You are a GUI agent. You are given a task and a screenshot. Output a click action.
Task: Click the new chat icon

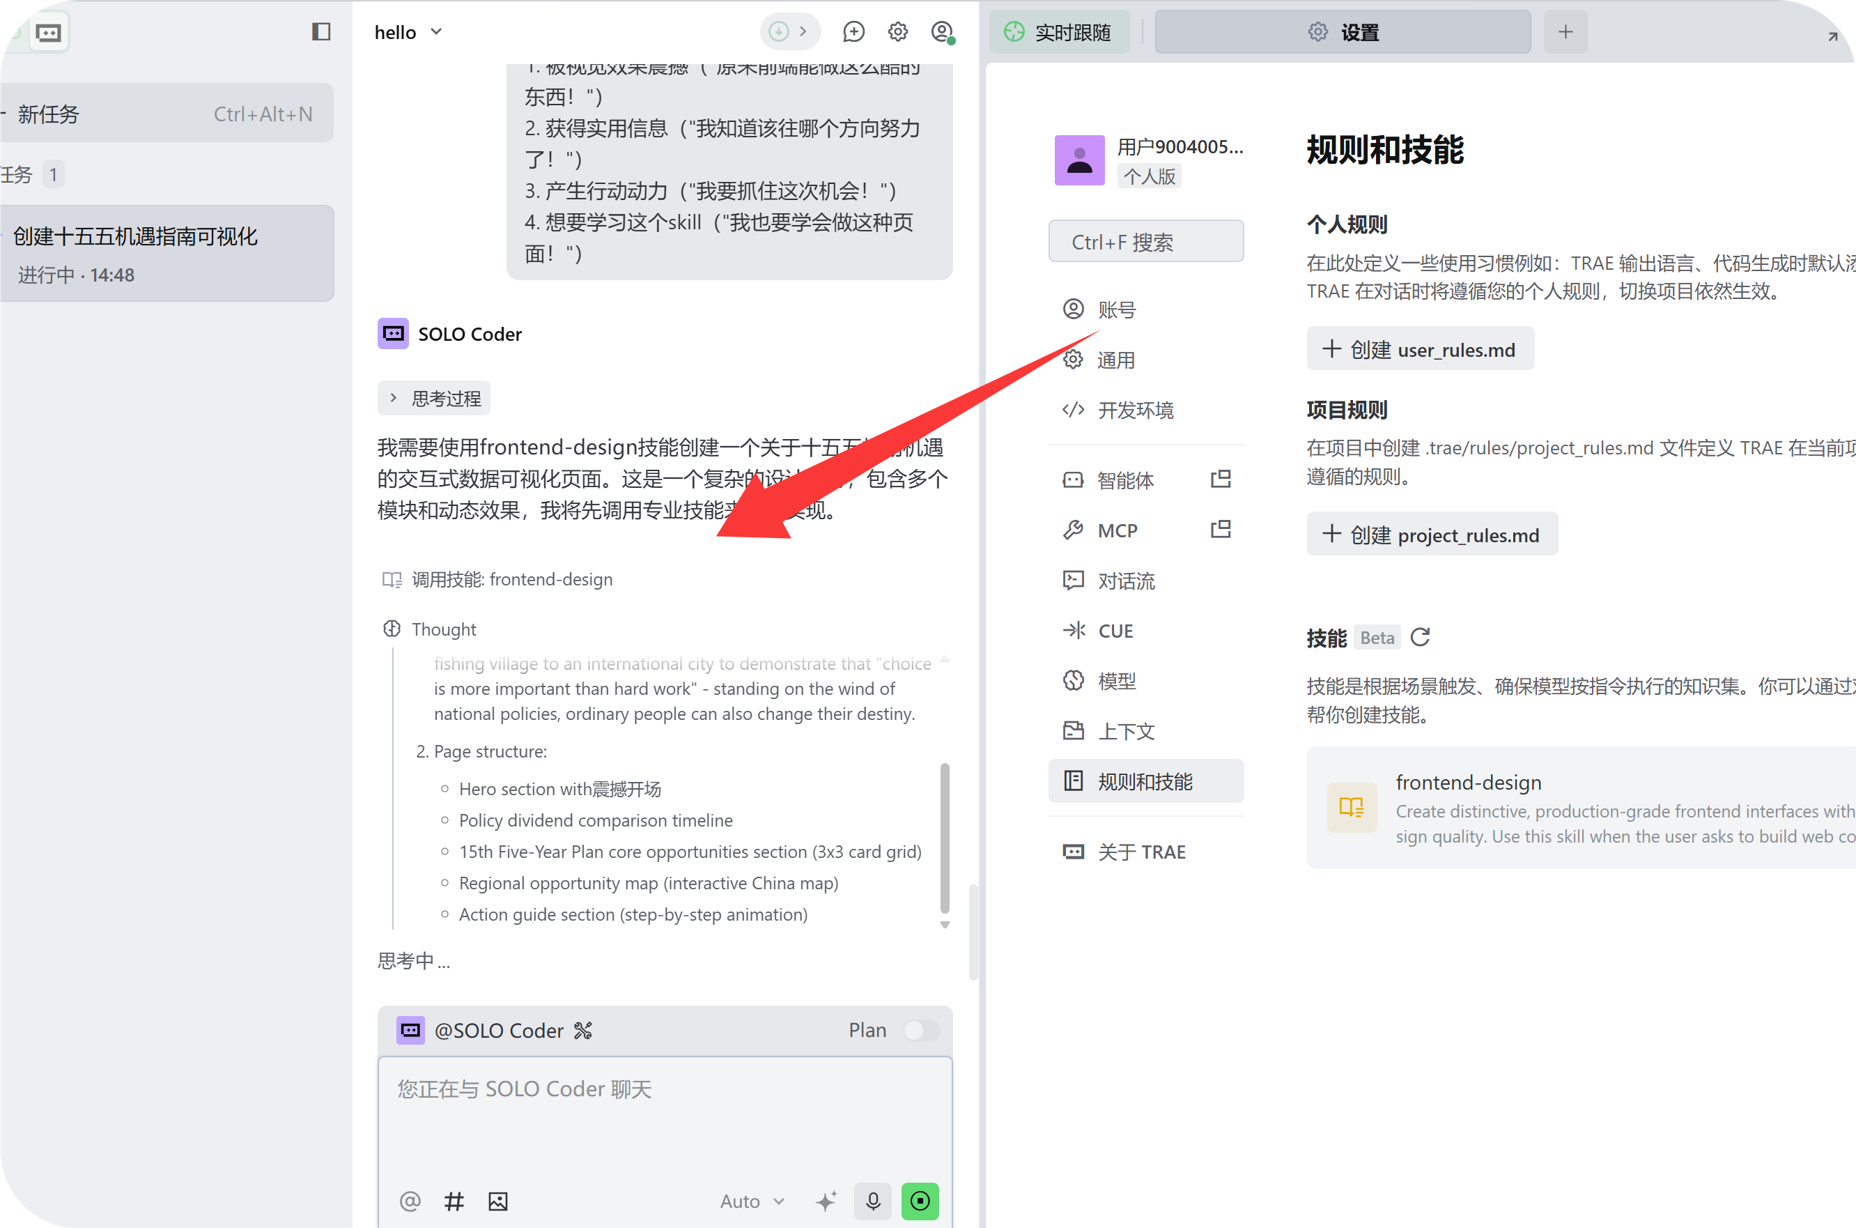point(853,31)
